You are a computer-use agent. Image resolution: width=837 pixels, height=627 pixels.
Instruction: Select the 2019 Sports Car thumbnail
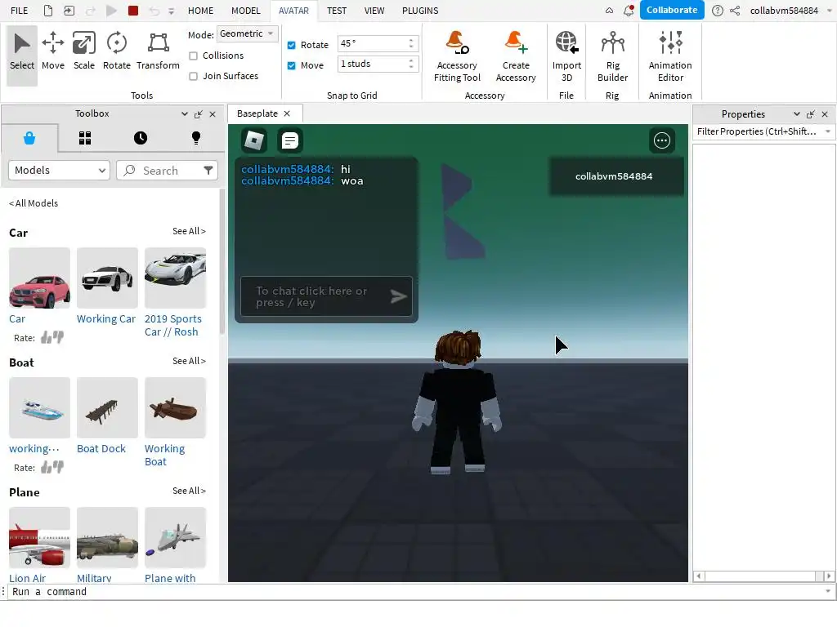pyautogui.click(x=175, y=278)
